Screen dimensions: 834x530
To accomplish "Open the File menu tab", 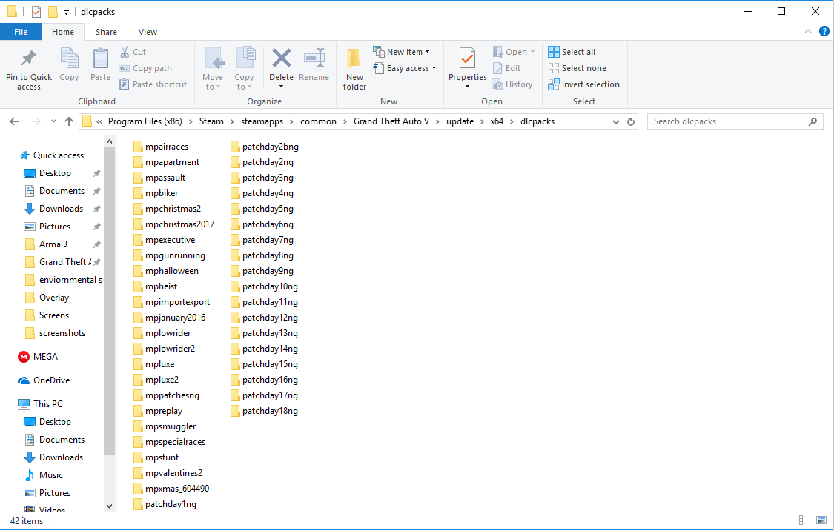I will point(21,32).
